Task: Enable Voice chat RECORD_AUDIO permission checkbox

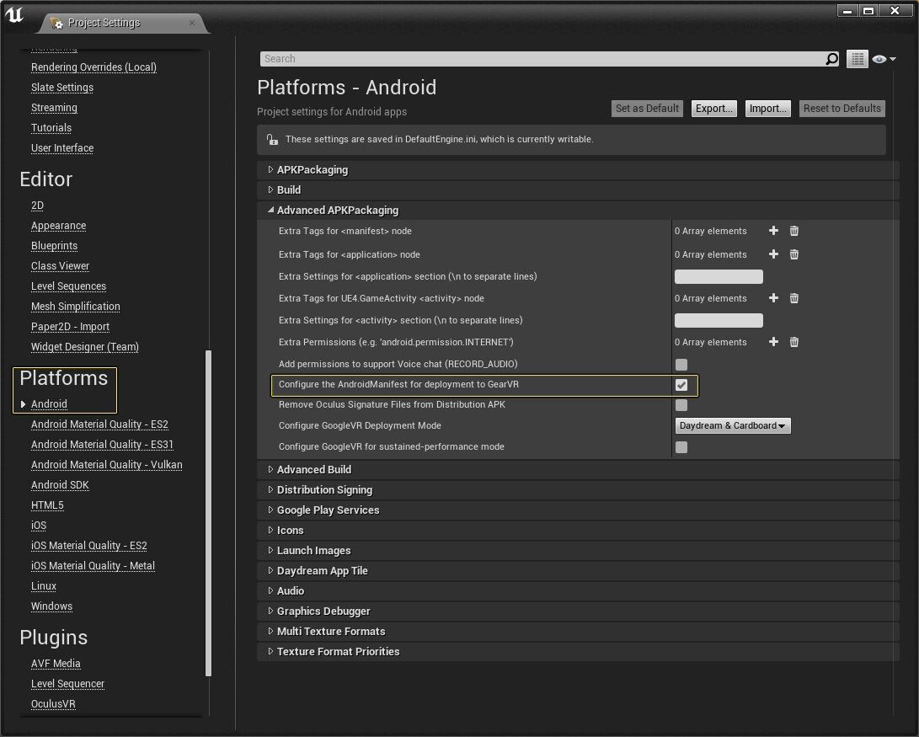Action: 681,364
